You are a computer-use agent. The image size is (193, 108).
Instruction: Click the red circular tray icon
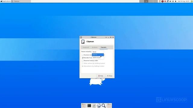point(163,1)
